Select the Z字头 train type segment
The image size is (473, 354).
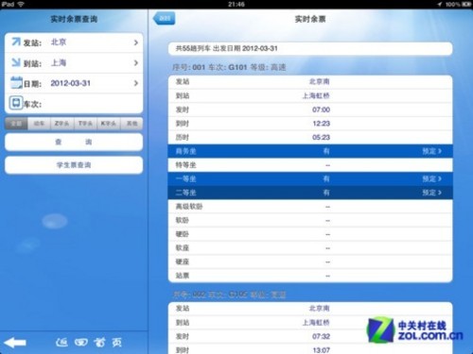click(x=62, y=124)
